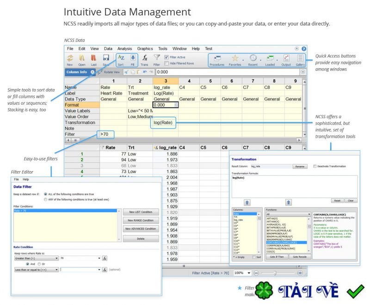The height and width of the screenshot is (305, 370).
Task: Adjust the zoom slider in status bar
Action: click(275, 273)
